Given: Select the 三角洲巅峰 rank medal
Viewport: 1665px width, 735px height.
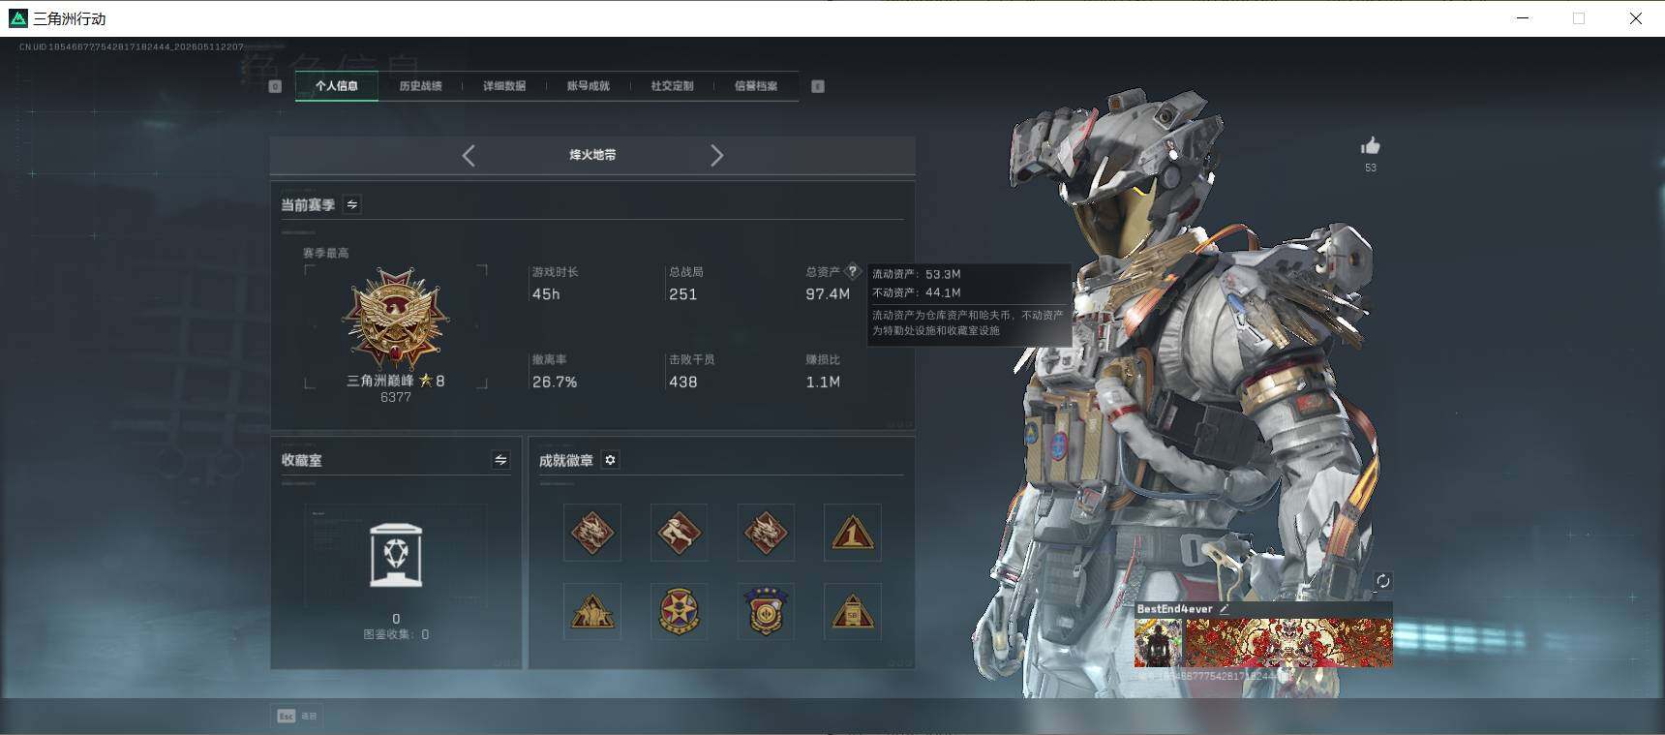Looking at the screenshot, I should tap(396, 318).
